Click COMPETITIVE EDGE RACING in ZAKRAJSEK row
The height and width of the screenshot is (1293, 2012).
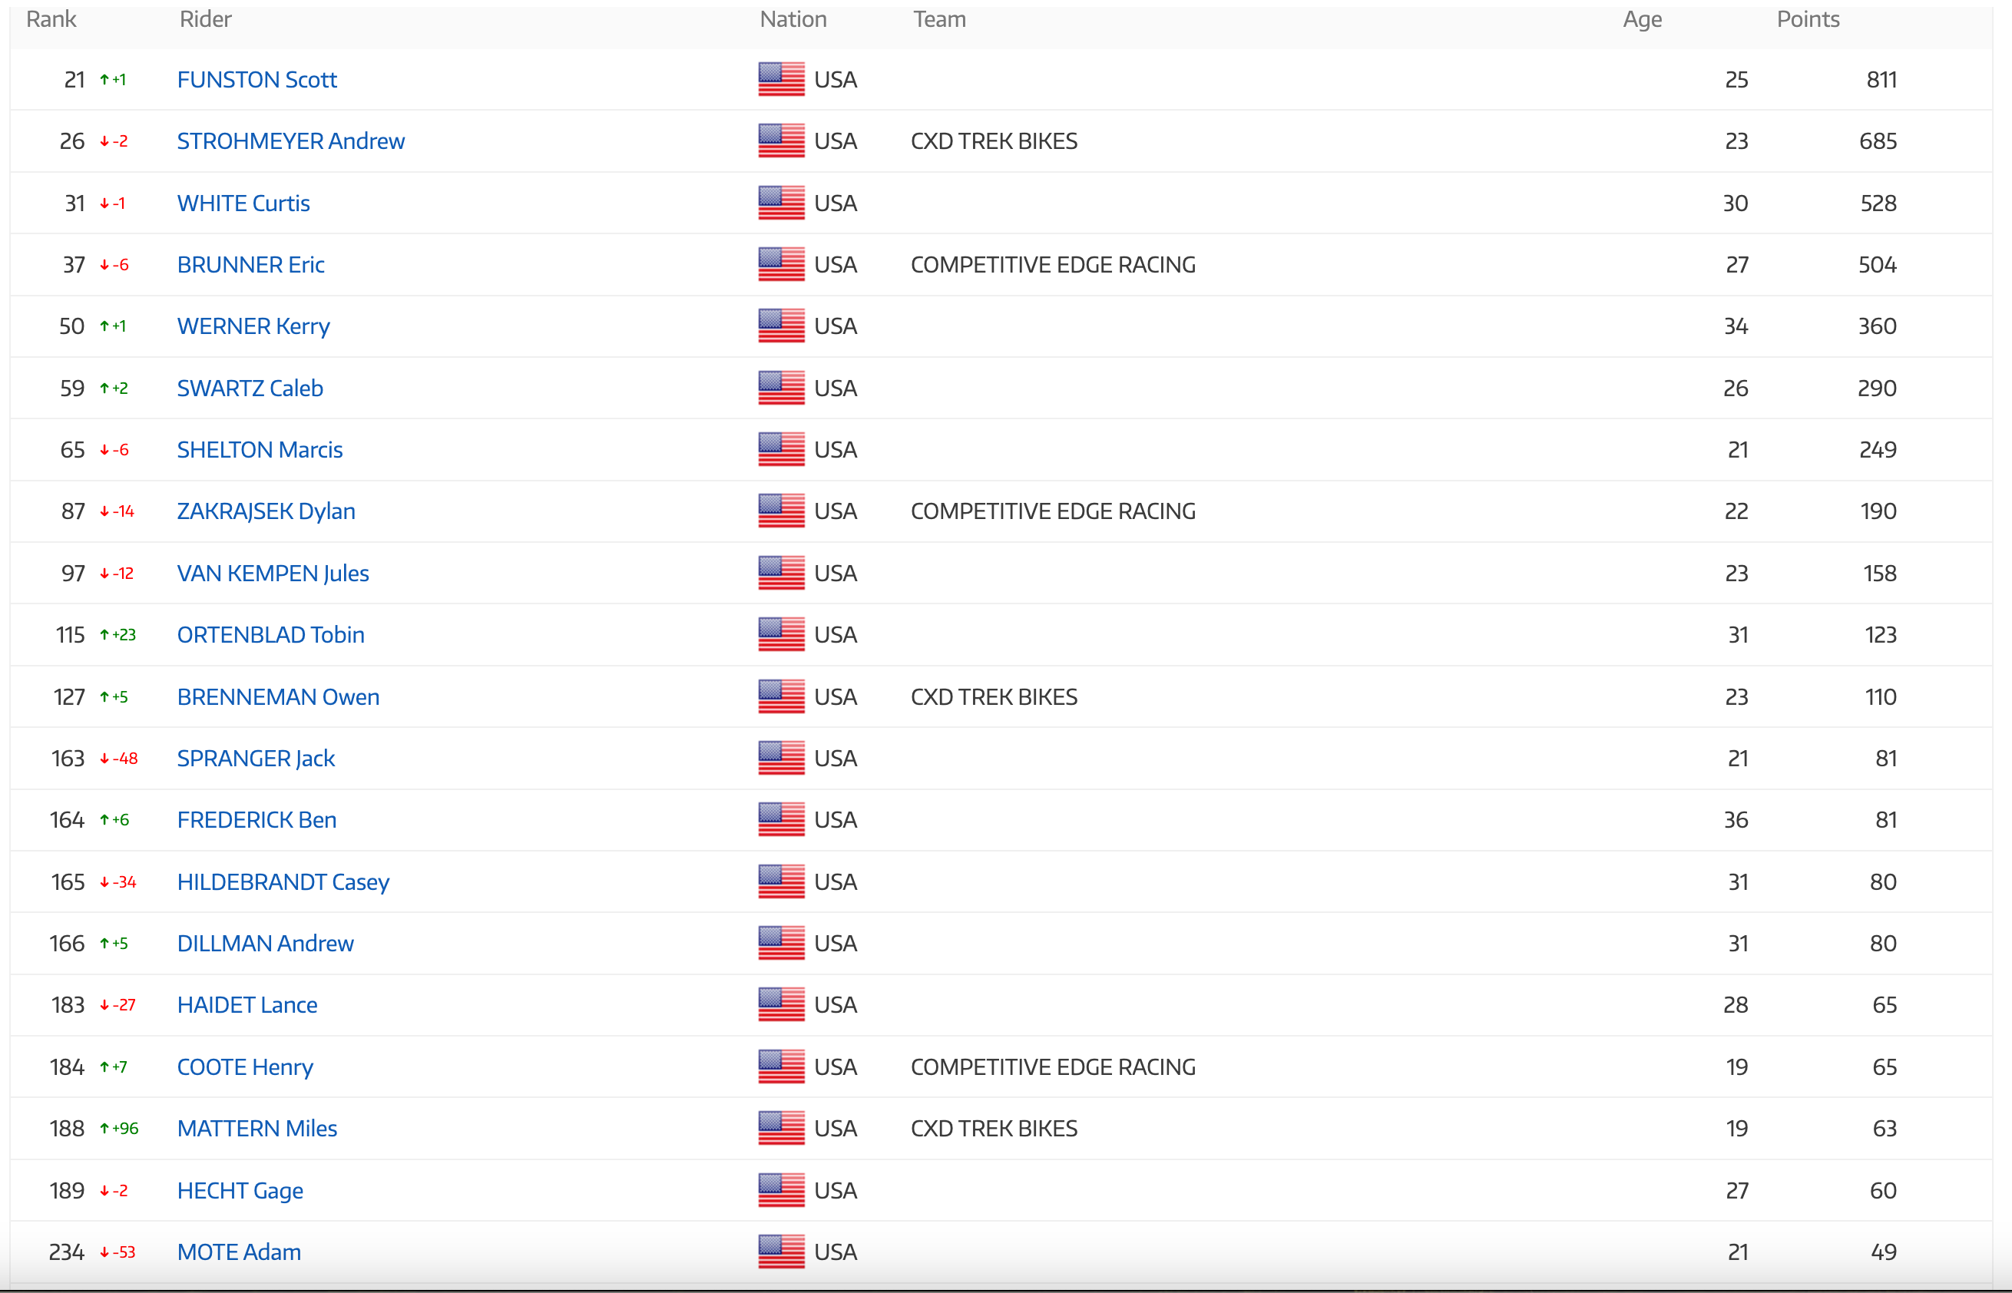pos(1053,511)
